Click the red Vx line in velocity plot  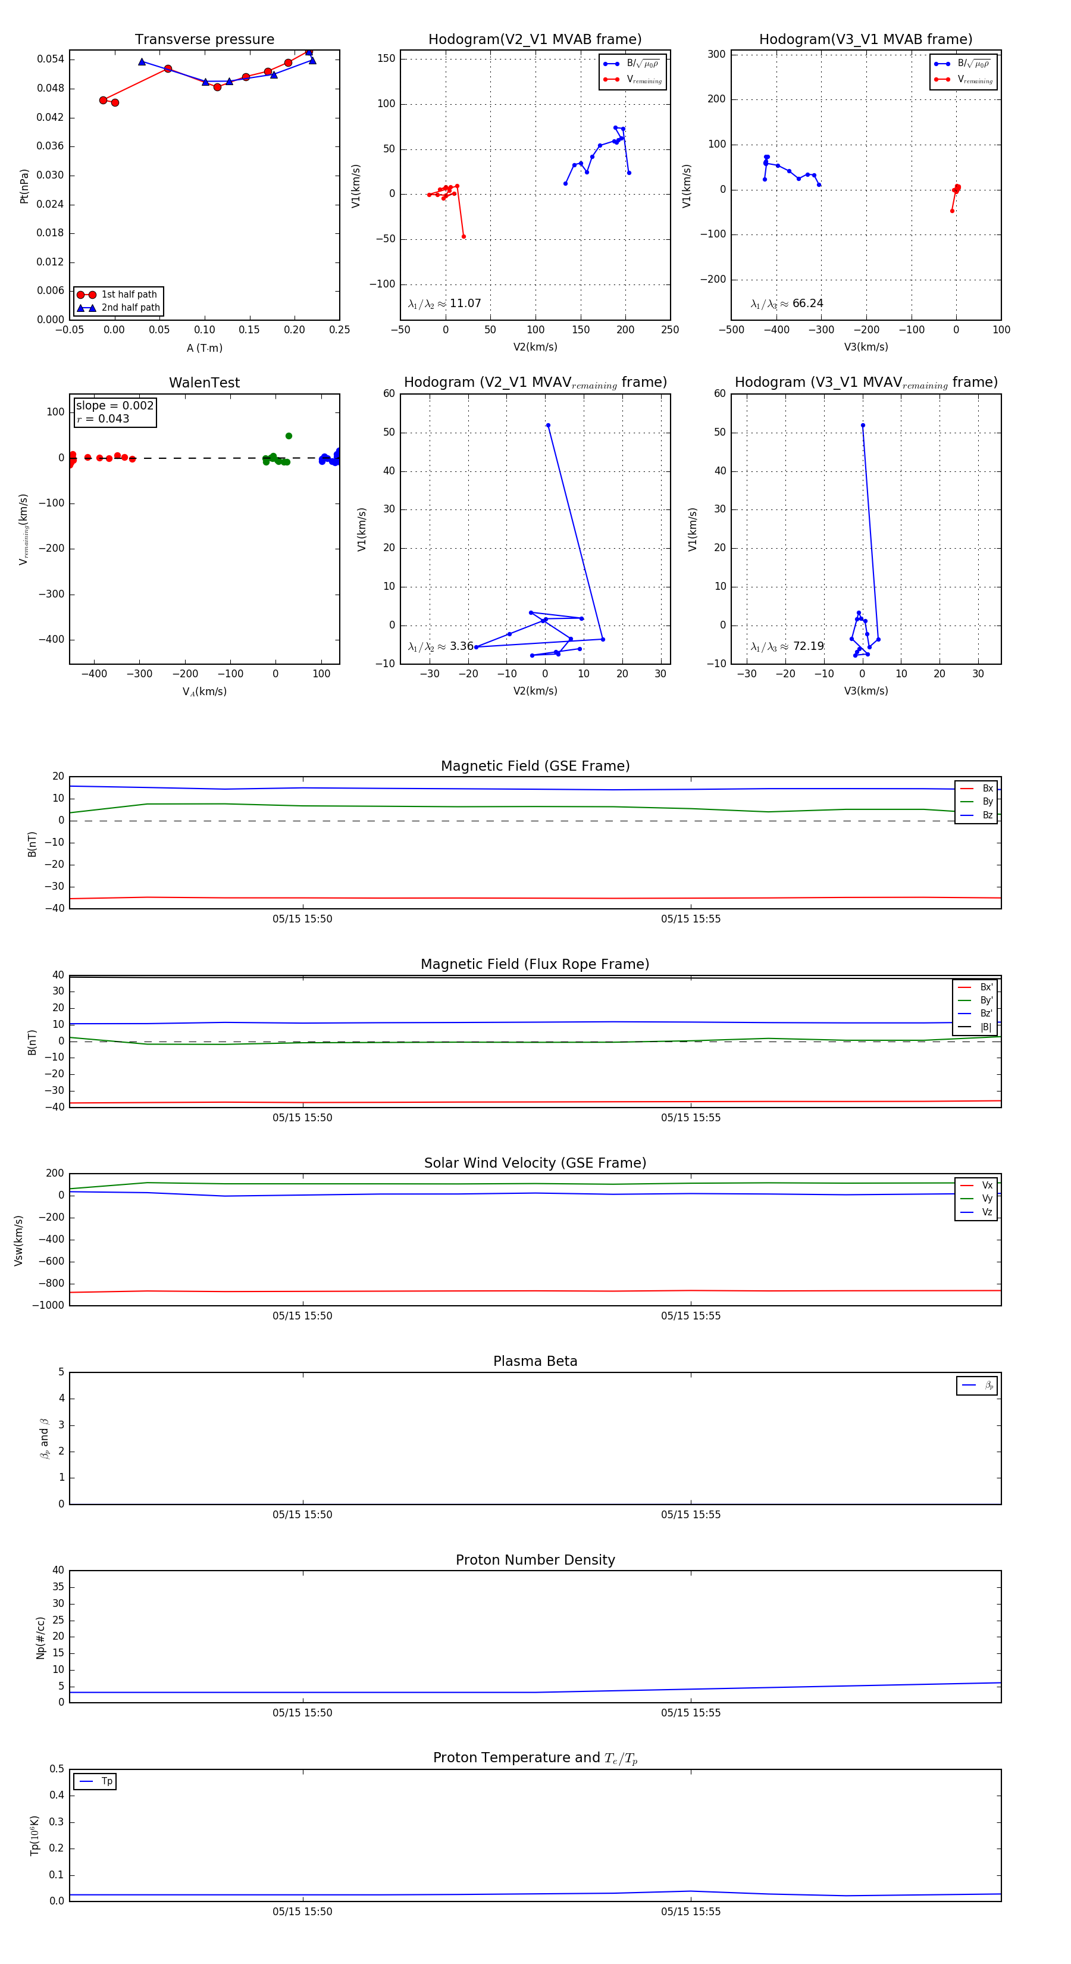(535, 1291)
